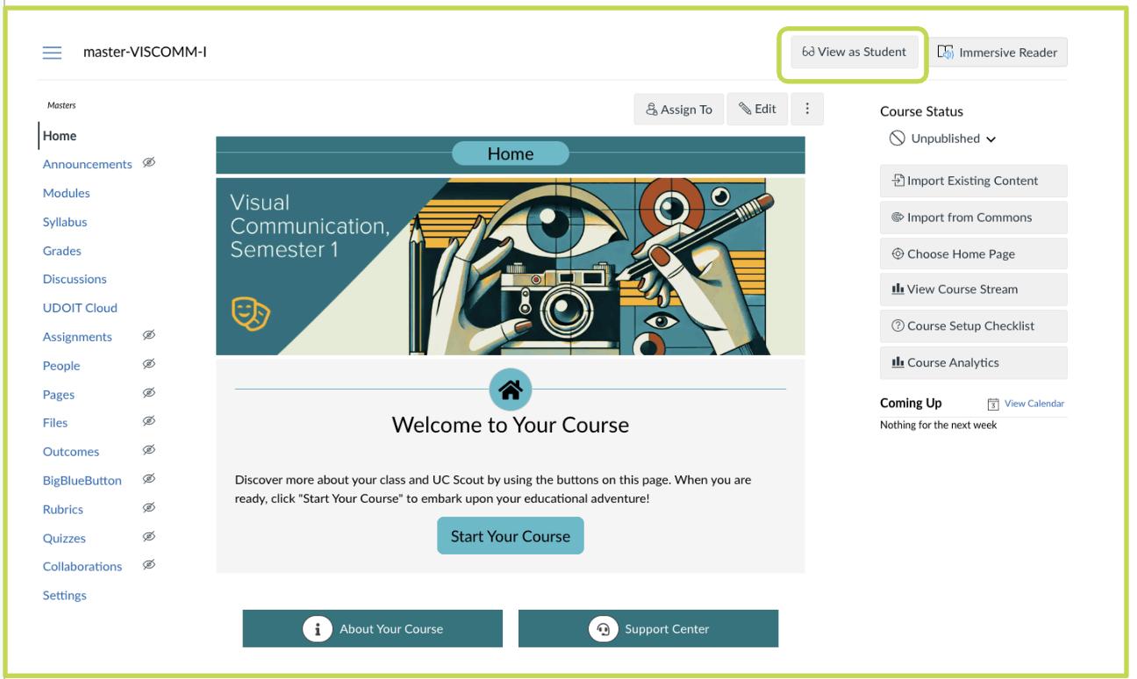Click the Visual Communication banner image

510,266
